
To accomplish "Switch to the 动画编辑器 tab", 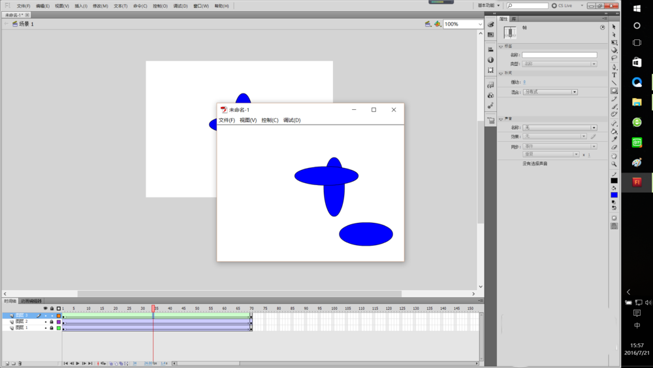I will coord(31,301).
